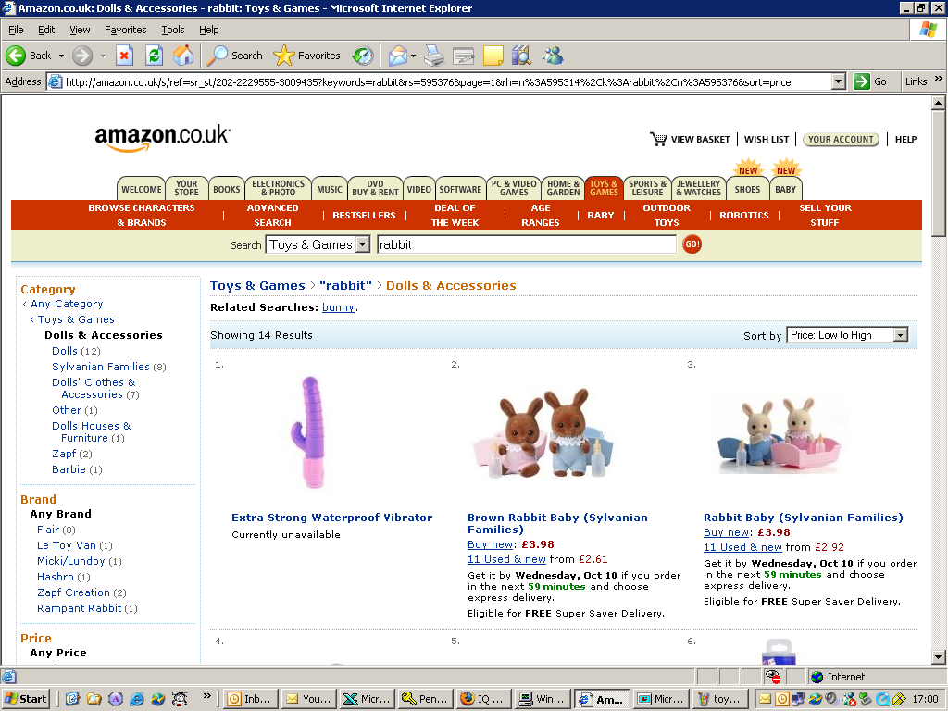
Task: Click the Start button on taskbar
Action: [25, 699]
